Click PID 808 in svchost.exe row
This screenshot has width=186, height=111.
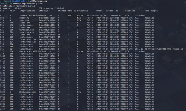click(2, 37)
